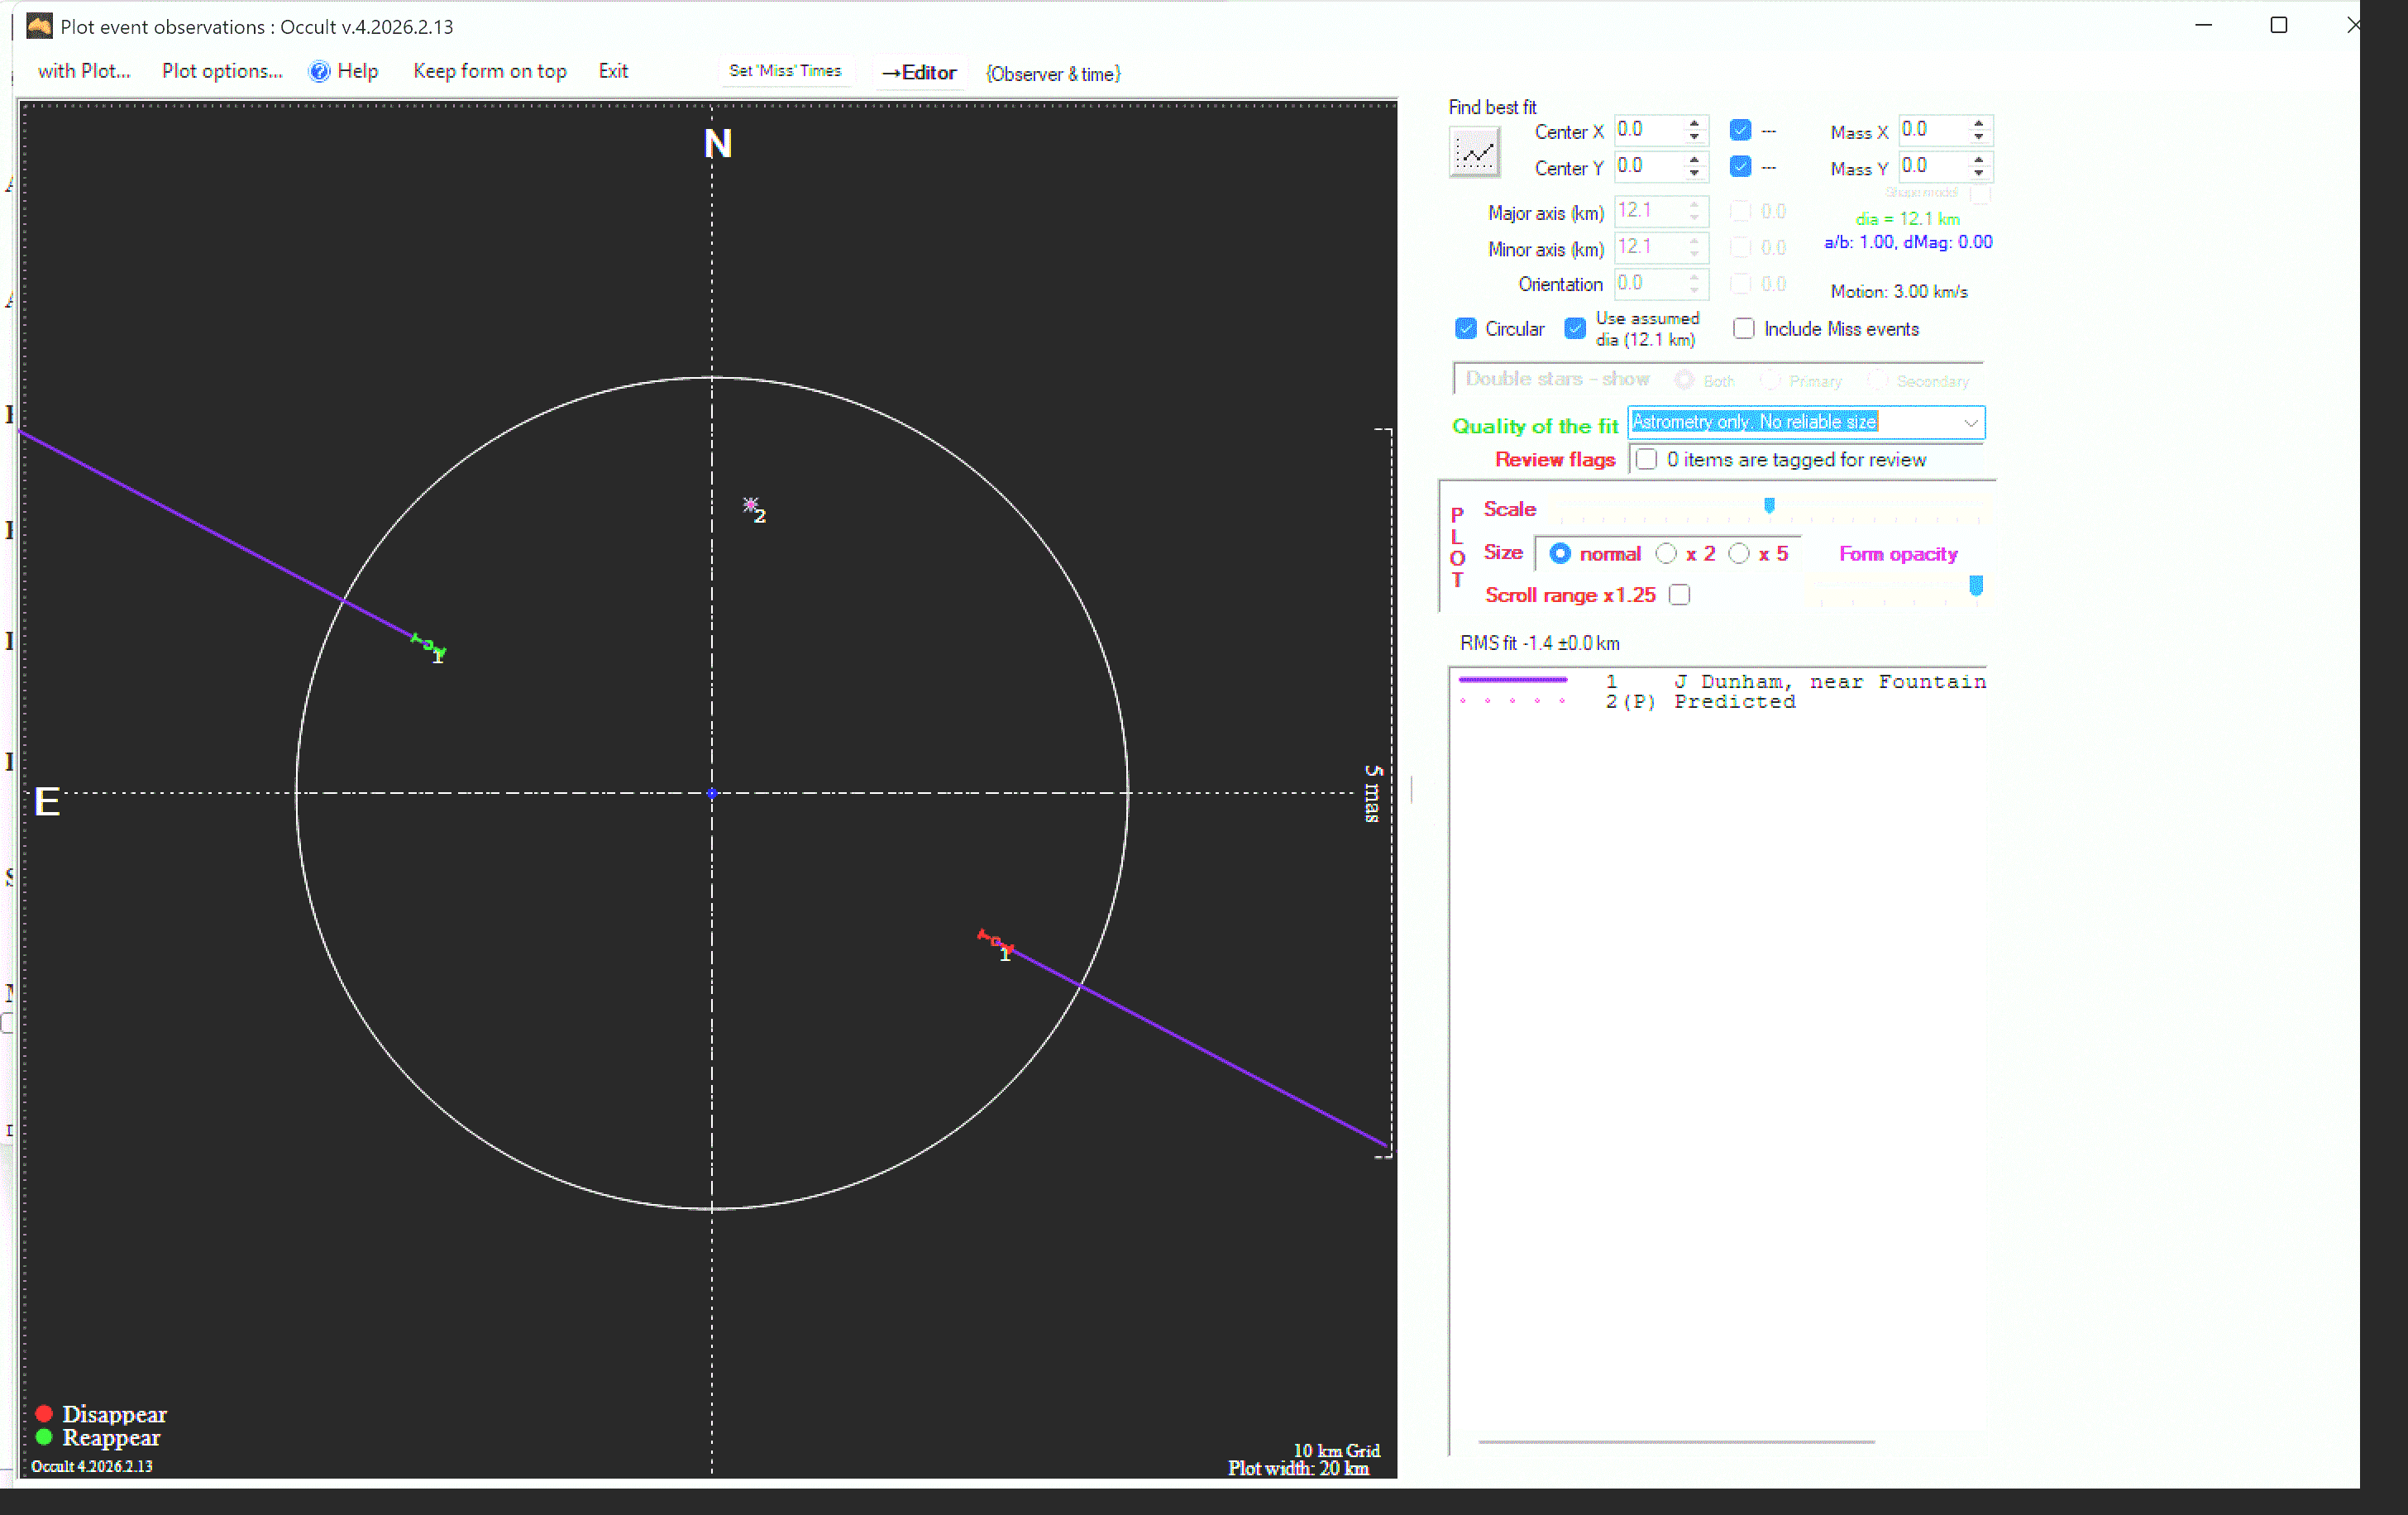Check the Scroll range x1.25 box
The width and height of the screenshot is (2408, 1515).
[x=1680, y=595]
